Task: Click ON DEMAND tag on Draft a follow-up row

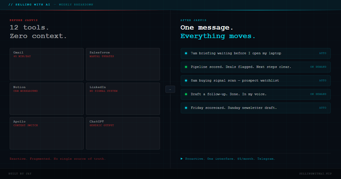Action: 318,94
